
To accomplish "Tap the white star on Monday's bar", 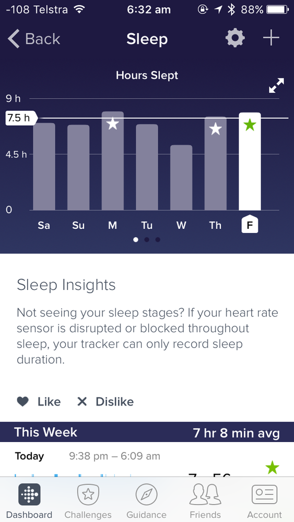I will [x=113, y=124].
